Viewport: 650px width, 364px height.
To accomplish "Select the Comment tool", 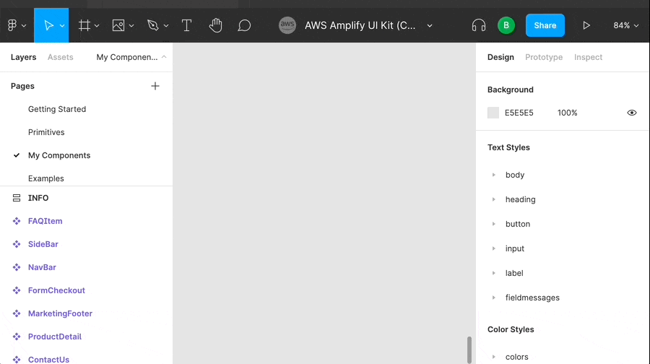I will [x=244, y=25].
